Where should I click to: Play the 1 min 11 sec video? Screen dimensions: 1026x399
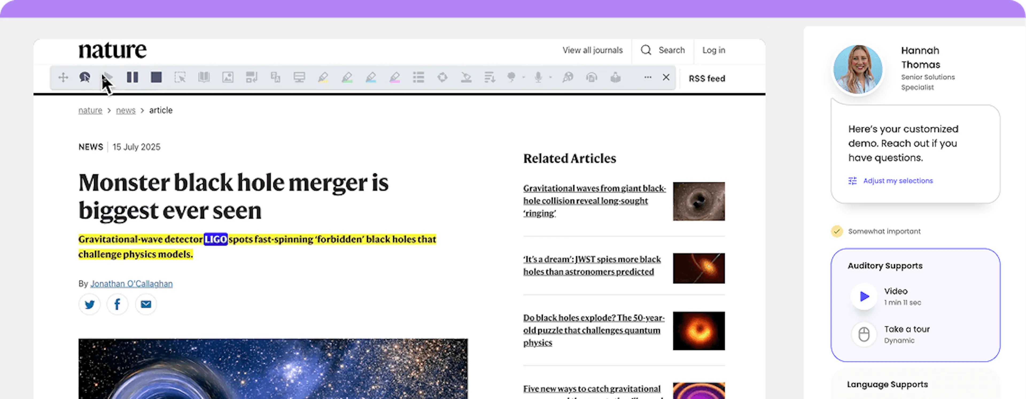(x=864, y=296)
